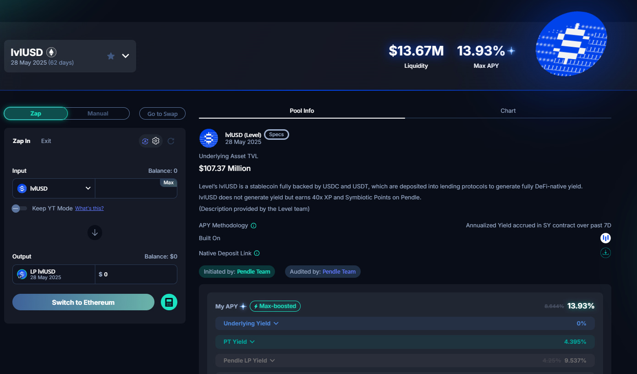Click Initiated by Pendle Team badge
637x374 pixels.
pos(237,271)
